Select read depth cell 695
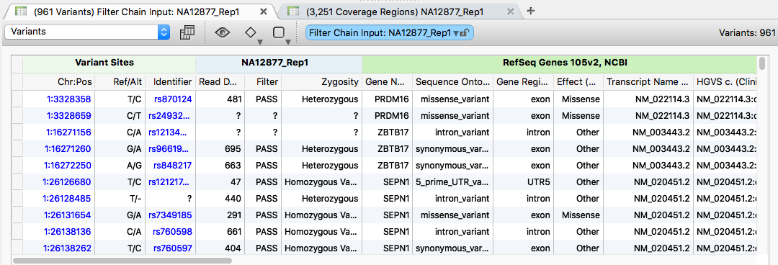 pos(220,149)
